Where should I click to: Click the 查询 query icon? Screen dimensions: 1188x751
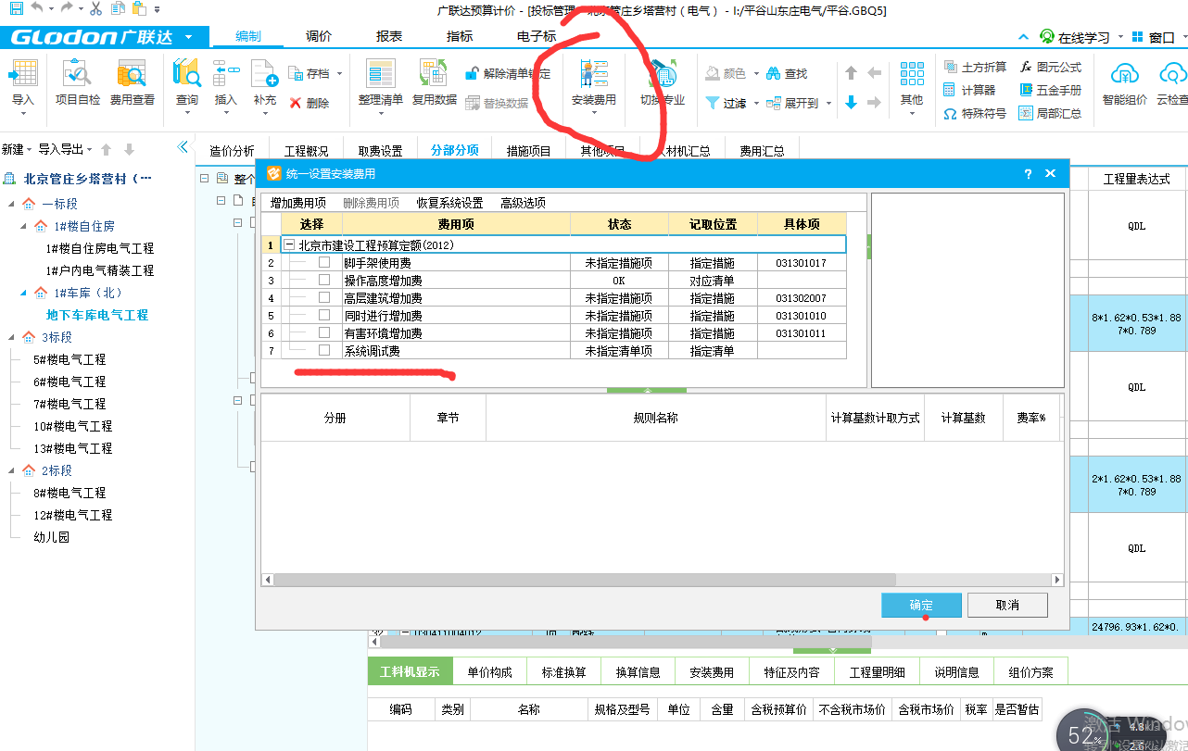(187, 74)
